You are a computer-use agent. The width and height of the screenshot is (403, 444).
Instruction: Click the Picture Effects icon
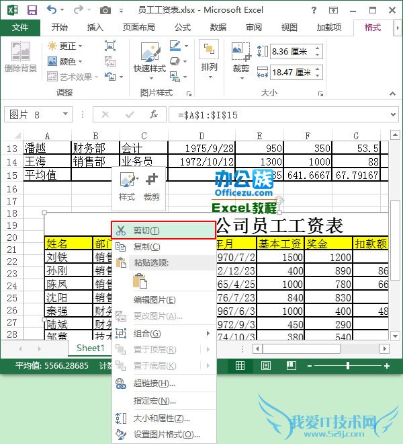175,61
